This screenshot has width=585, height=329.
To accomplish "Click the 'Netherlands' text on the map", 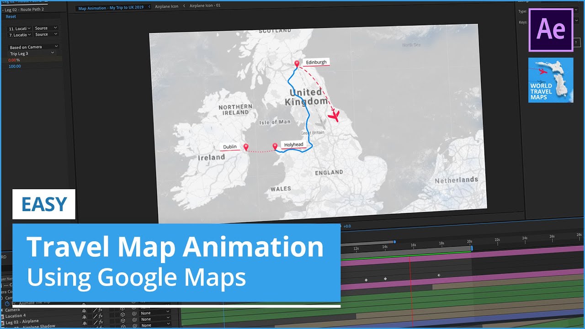I will pos(457,180).
